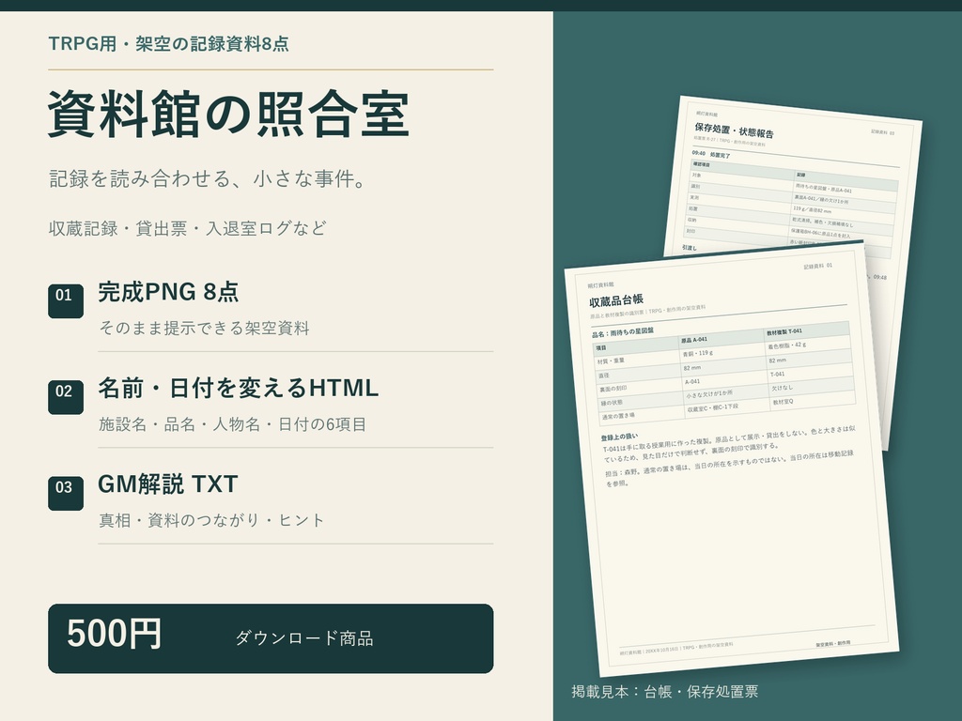Viewport: 962px width, 721px height.
Task: Click the line 収蔵記録・貸出票・入退室ログなど
Action: click(187, 228)
